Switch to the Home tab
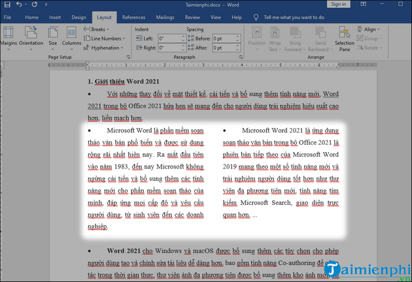412x282 pixels. pos(31,18)
